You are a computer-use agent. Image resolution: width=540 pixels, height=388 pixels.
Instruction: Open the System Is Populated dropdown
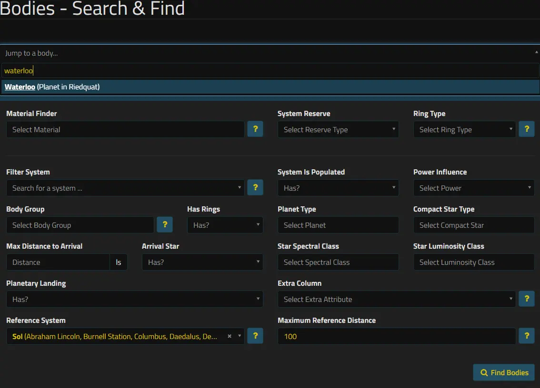click(338, 188)
